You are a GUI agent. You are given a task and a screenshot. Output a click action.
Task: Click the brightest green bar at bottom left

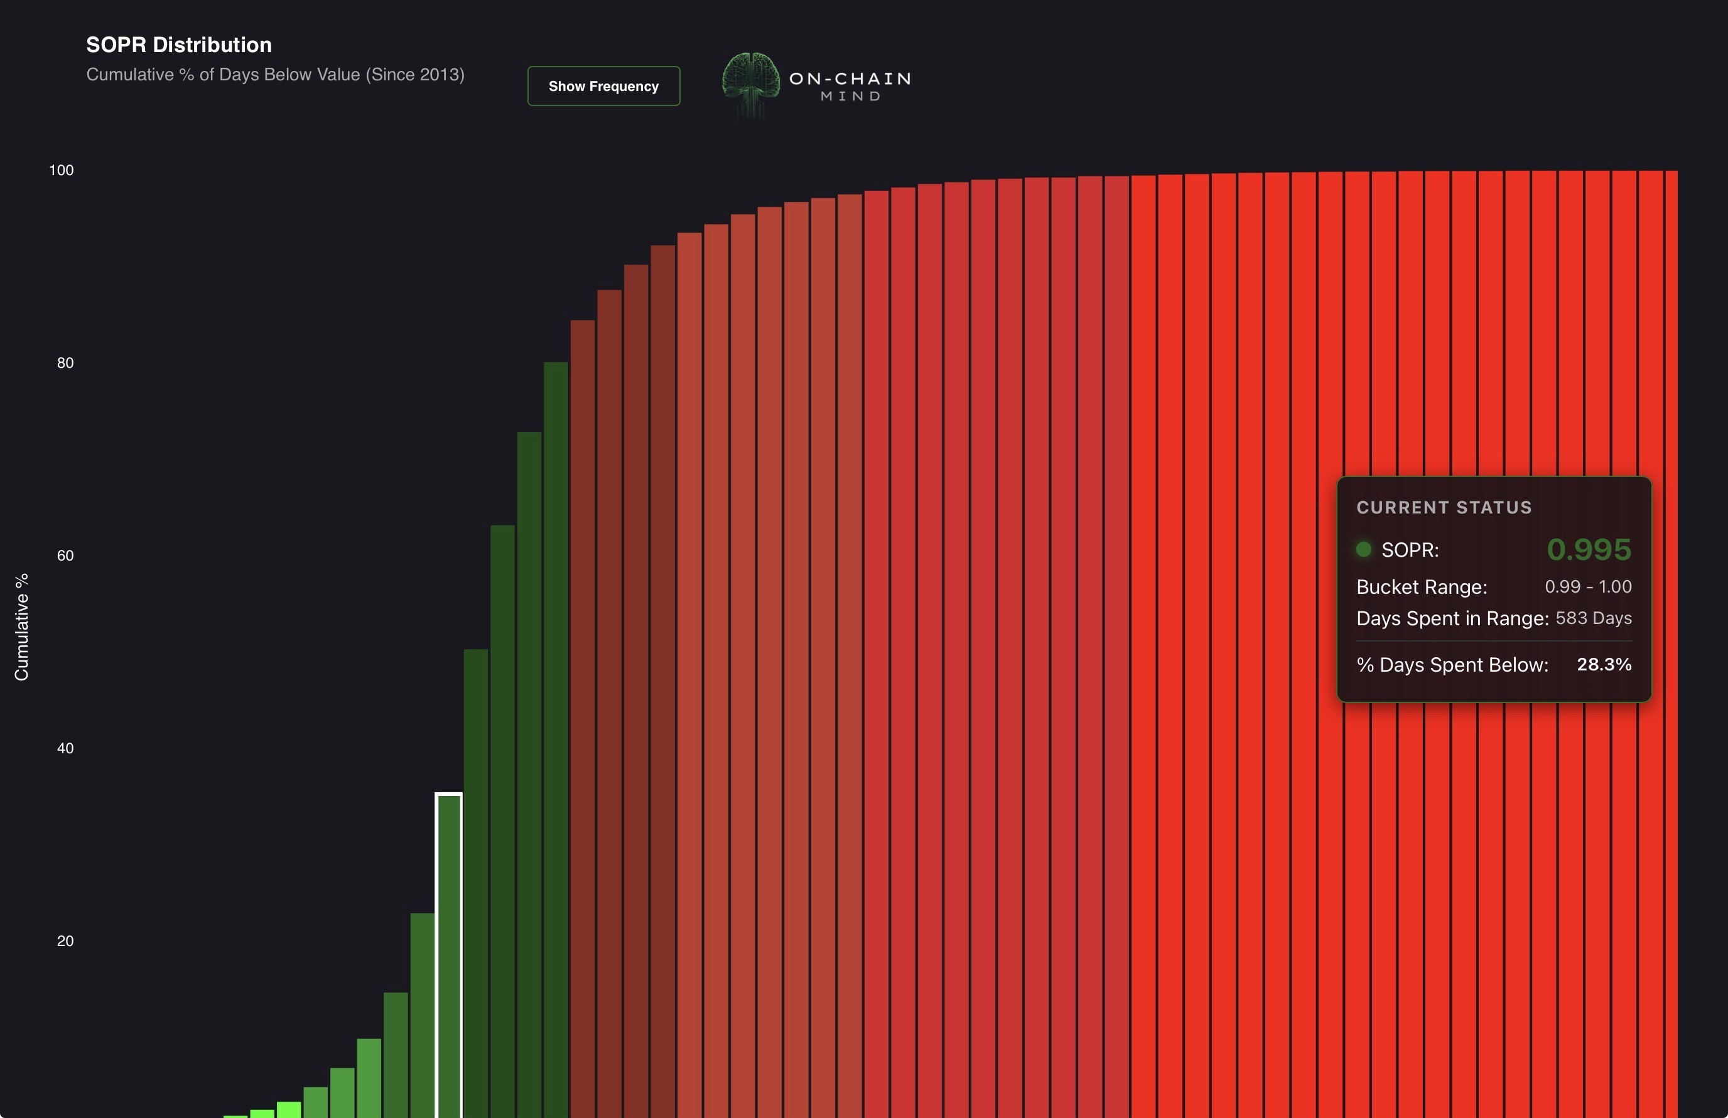click(288, 1109)
